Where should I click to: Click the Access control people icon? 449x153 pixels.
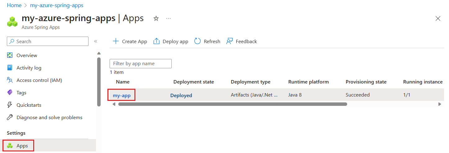click(x=10, y=80)
